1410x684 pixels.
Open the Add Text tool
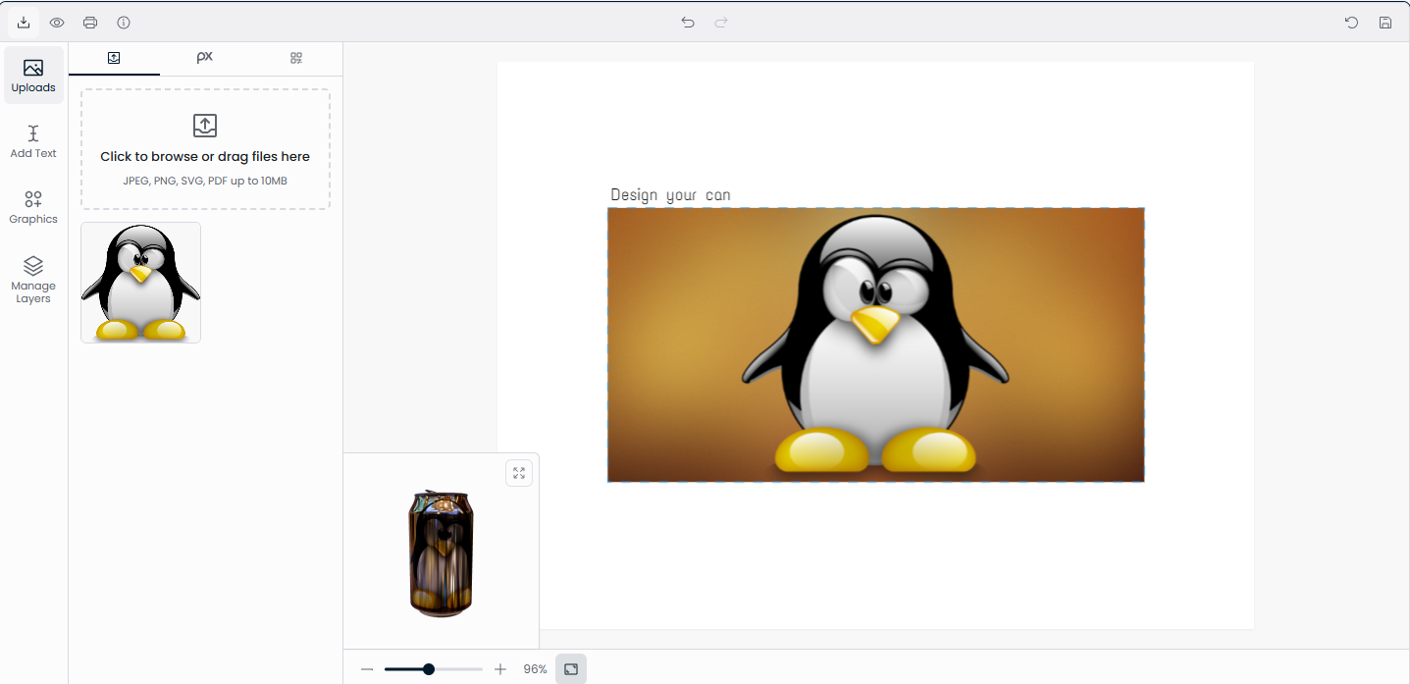[33, 141]
